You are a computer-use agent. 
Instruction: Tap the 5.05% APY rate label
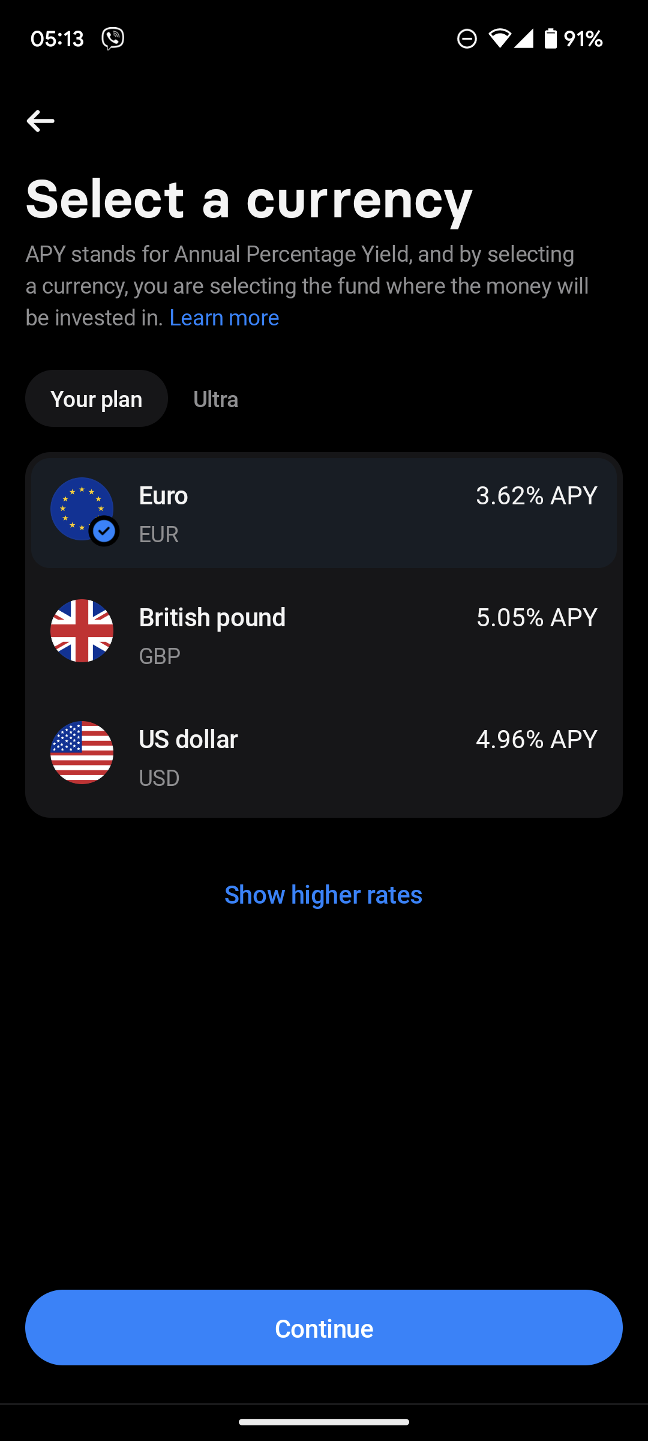point(536,618)
